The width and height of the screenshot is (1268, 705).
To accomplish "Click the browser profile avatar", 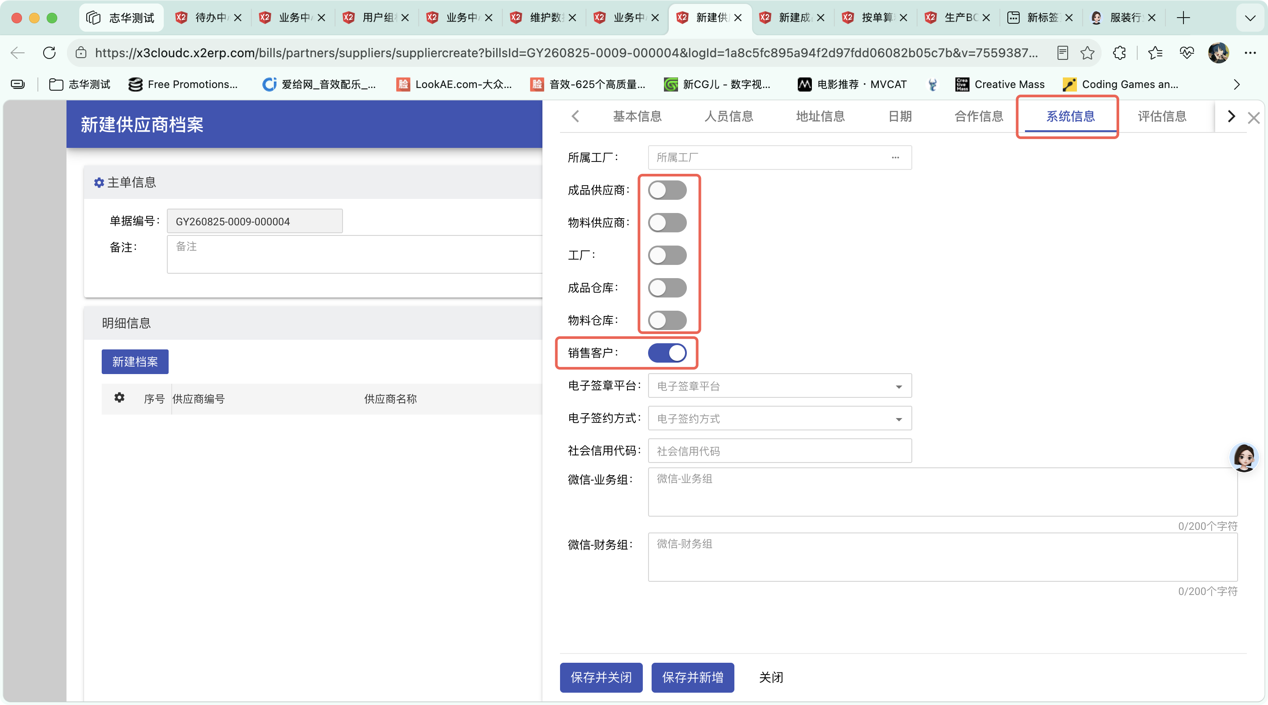I will (1218, 53).
